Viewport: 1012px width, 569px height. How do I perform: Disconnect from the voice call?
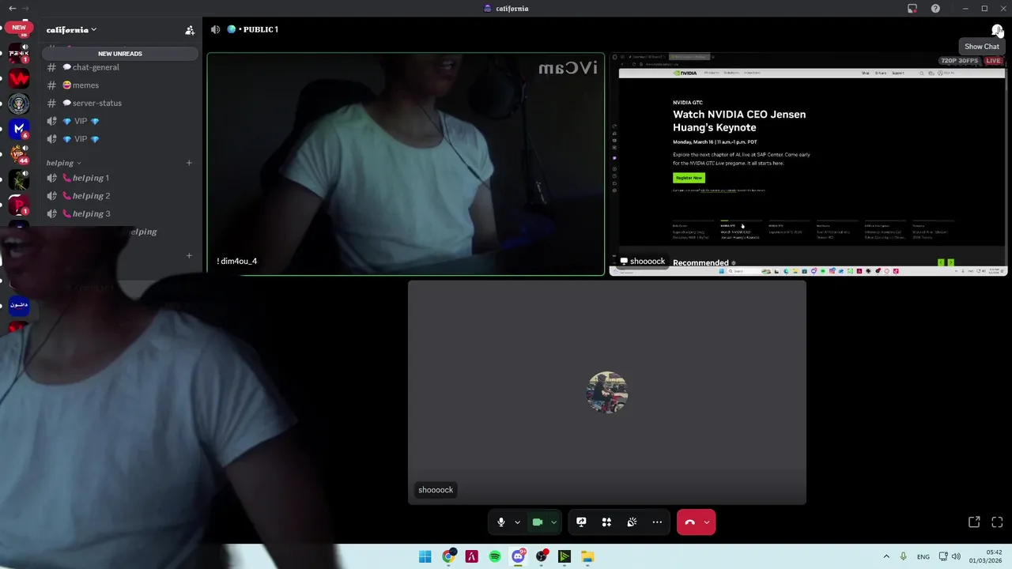[x=689, y=522]
